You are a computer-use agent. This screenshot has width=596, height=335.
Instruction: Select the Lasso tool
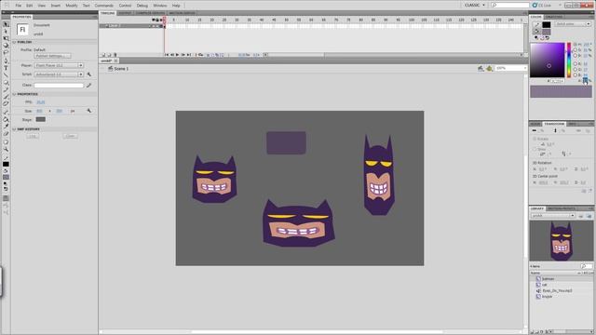pyautogui.click(x=6, y=53)
